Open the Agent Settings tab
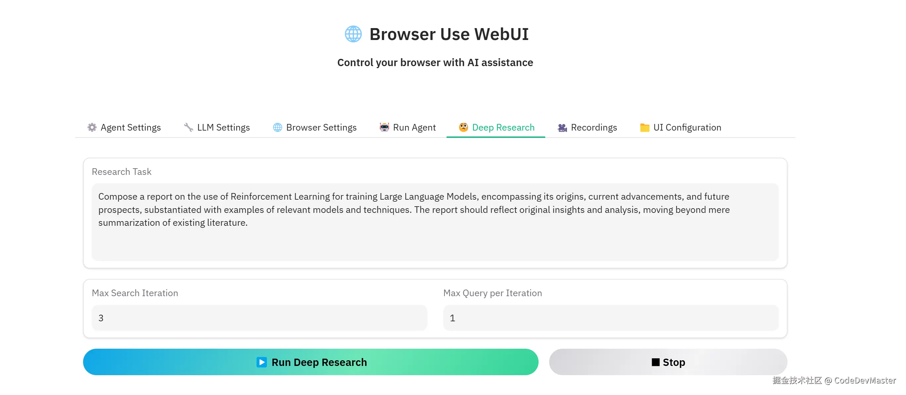 pos(124,128)
